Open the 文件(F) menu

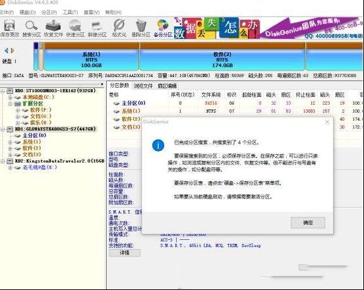click(x=7, y=13)
